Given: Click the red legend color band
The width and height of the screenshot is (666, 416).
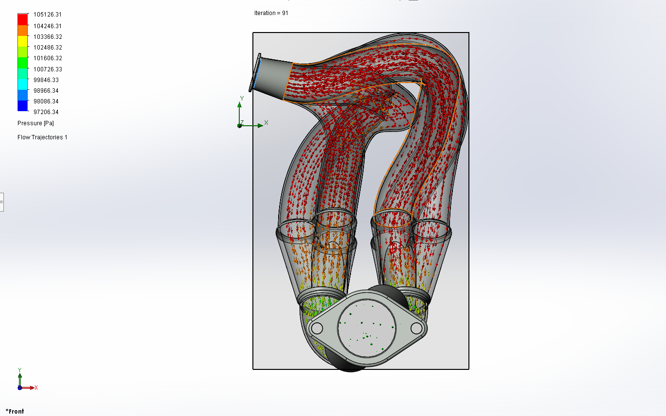Looking at the screenshot, I should [x=23, y=19].
